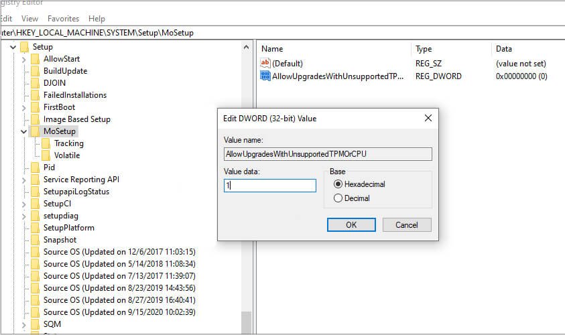Open the Help menu
This screenshot has height=335, width=565.
pyautogui.click(x=97, y=19)
